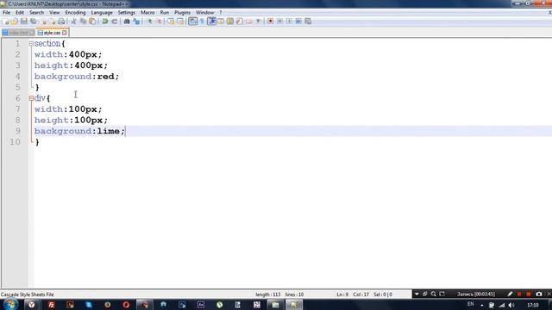
Task: Open the Macro menu
Action: pyautogui.click(x=147, y=13)
